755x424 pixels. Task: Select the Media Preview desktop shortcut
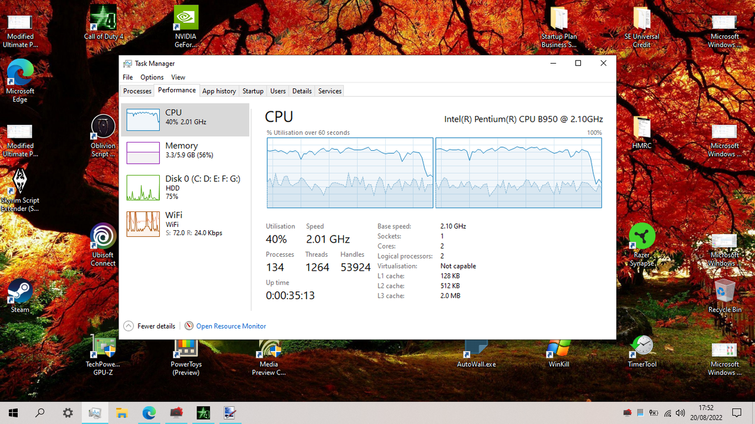pyautogui.click(x=269, y=355)
